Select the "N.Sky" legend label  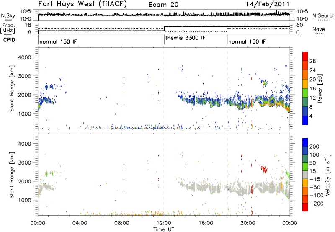8,15
